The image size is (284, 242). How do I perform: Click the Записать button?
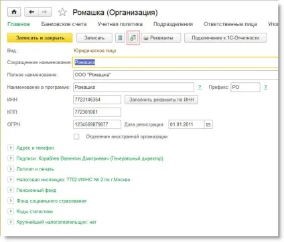(94, 38)
